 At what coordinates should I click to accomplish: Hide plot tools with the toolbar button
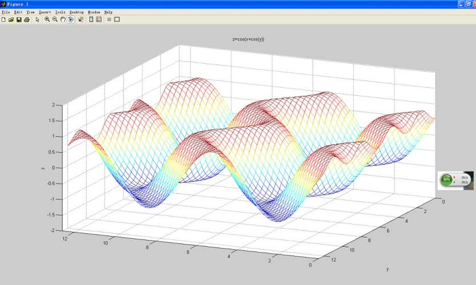pyautogui.click(x=109, y=19)
